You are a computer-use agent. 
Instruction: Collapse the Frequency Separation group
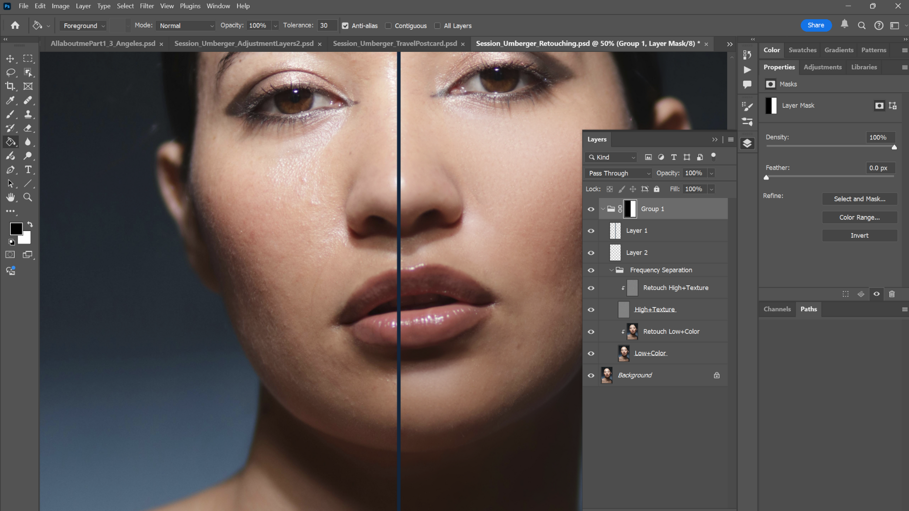click(x=611, y=270)
